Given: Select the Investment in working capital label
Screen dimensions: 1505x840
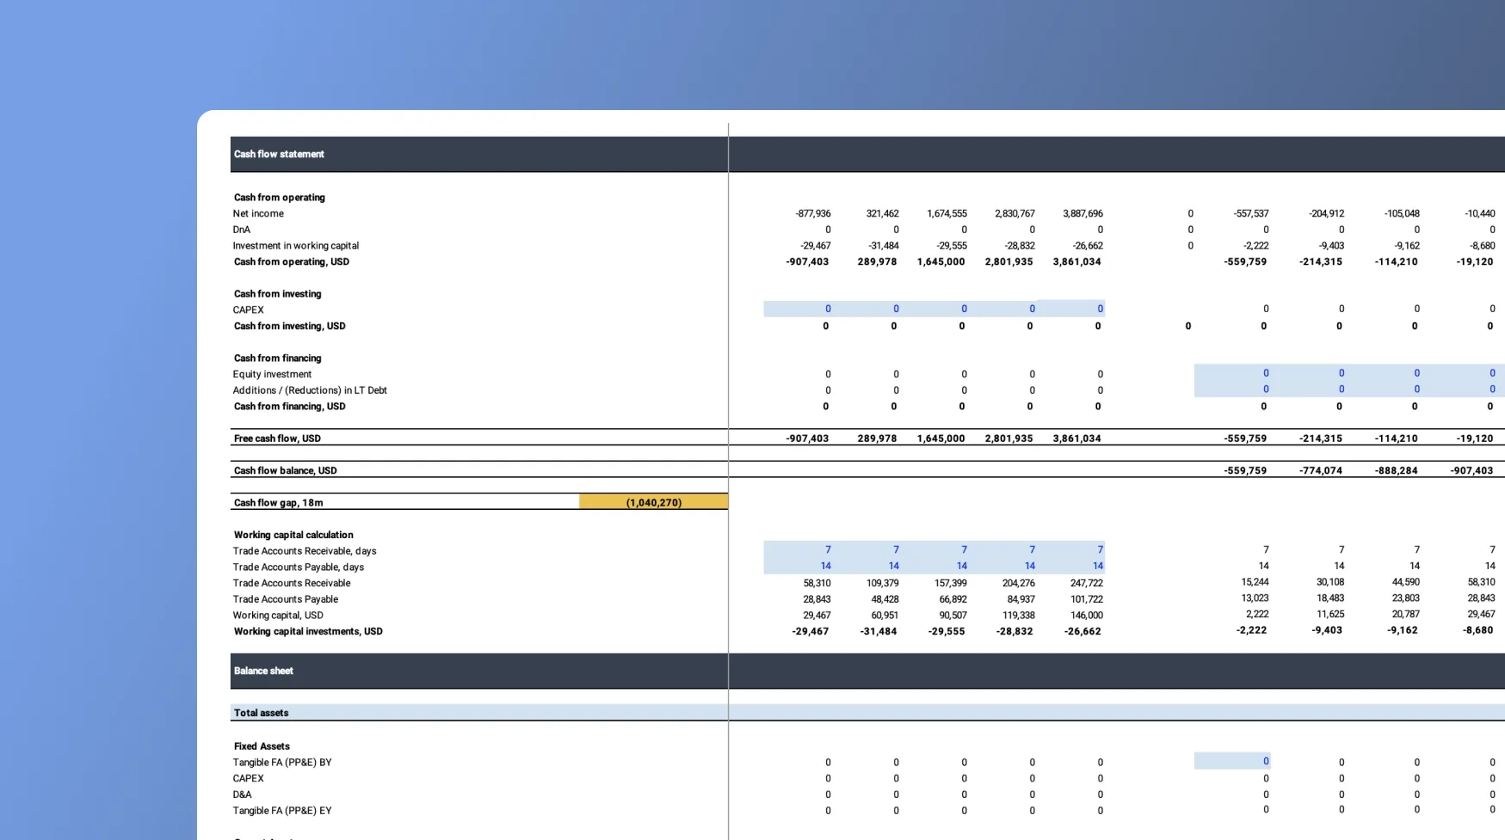Looking at the screenshot, I should coord(295,246).
